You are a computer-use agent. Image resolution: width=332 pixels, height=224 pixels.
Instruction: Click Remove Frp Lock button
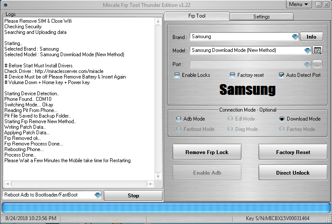pos(207,152)
